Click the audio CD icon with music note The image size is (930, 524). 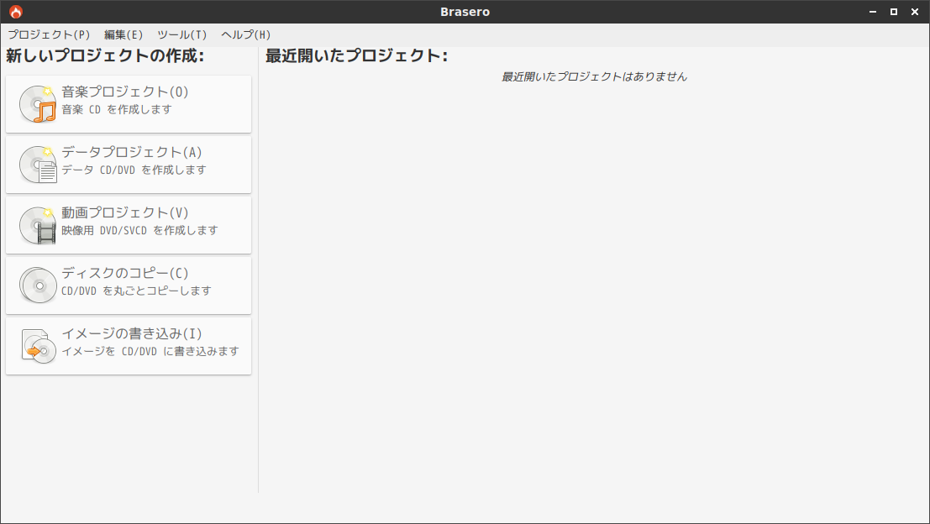38,104
